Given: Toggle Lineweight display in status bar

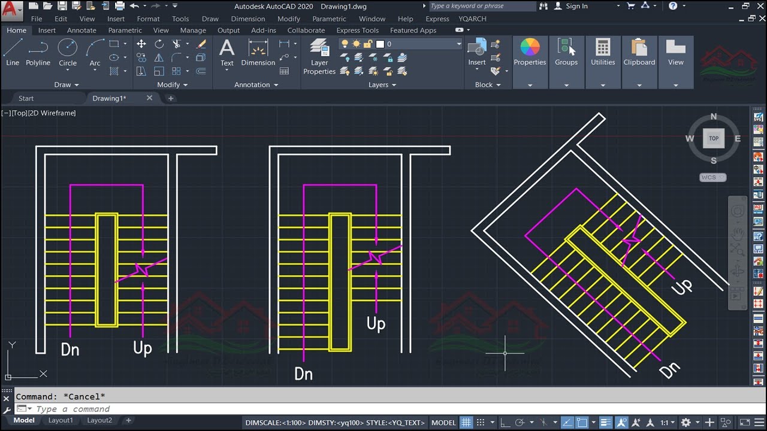Looking at the screenshot, I should [x=606, y=422].
